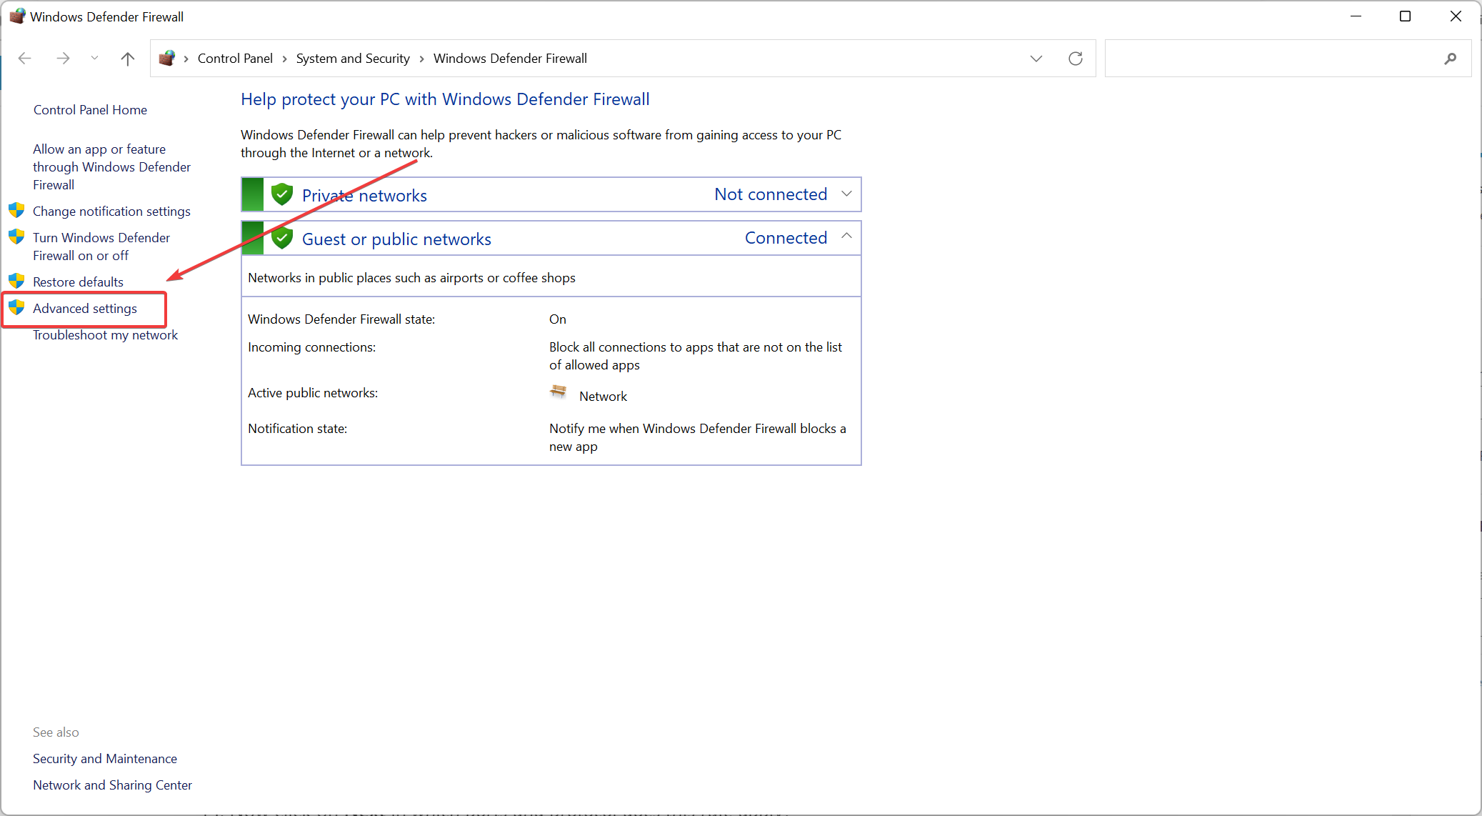The width and height of the screenshot is (1482, 816).
Task: Open Allow an app or feature link
Action: (111, 167)
